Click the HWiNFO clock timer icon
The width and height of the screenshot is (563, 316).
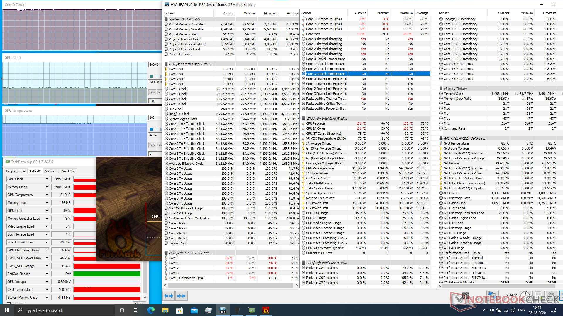525,296
